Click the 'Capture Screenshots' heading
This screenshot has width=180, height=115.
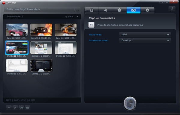102,18
